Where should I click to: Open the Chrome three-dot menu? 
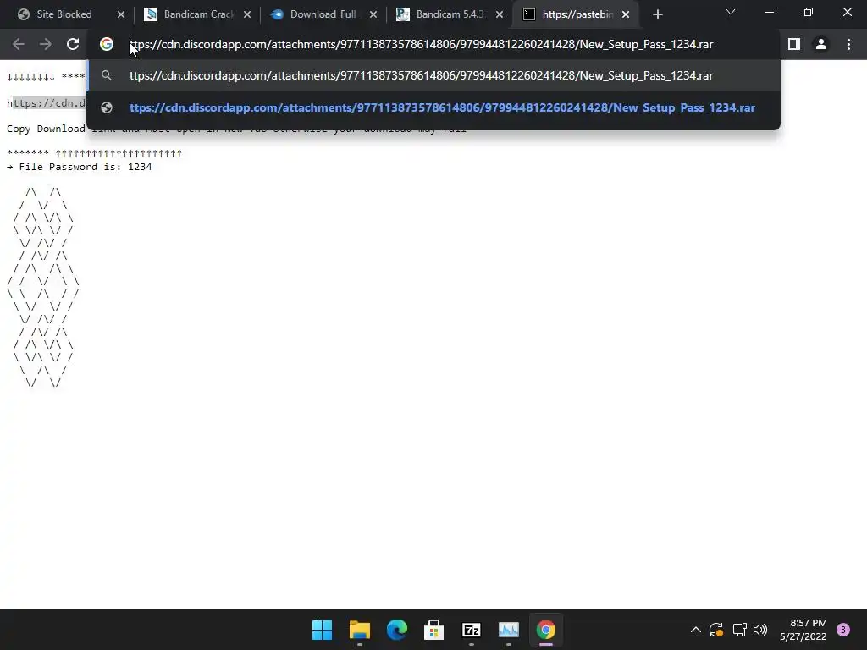pos(848,44)
